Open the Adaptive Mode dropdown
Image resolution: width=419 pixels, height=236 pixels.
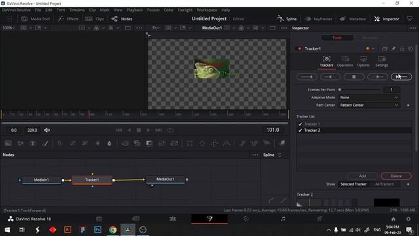369,98
